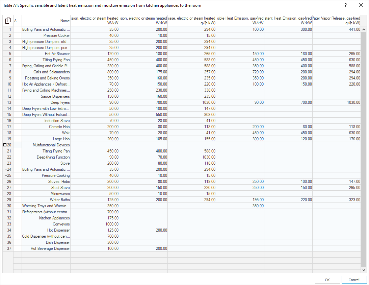Select the Kitchen Appliances name cell
Screen dimensions: 369x285
[46, 218]
